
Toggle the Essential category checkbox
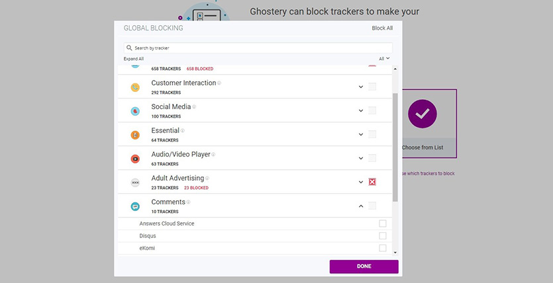(x=372, y=134)
